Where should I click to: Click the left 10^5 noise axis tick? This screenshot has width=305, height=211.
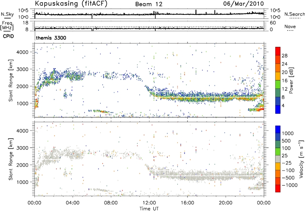[x=23, y=11]
